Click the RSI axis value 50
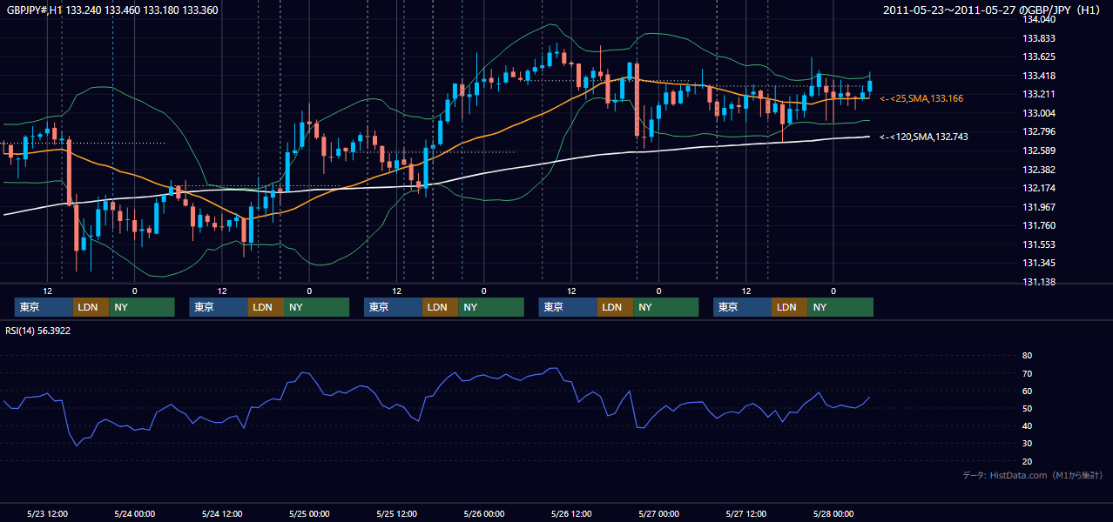Screen dimensions: 1113x522 (1027, 408)
